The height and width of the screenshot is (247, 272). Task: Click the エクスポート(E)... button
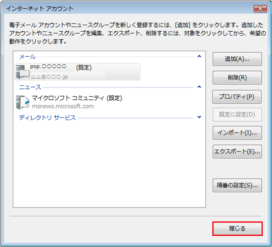(x=237, y=151)
